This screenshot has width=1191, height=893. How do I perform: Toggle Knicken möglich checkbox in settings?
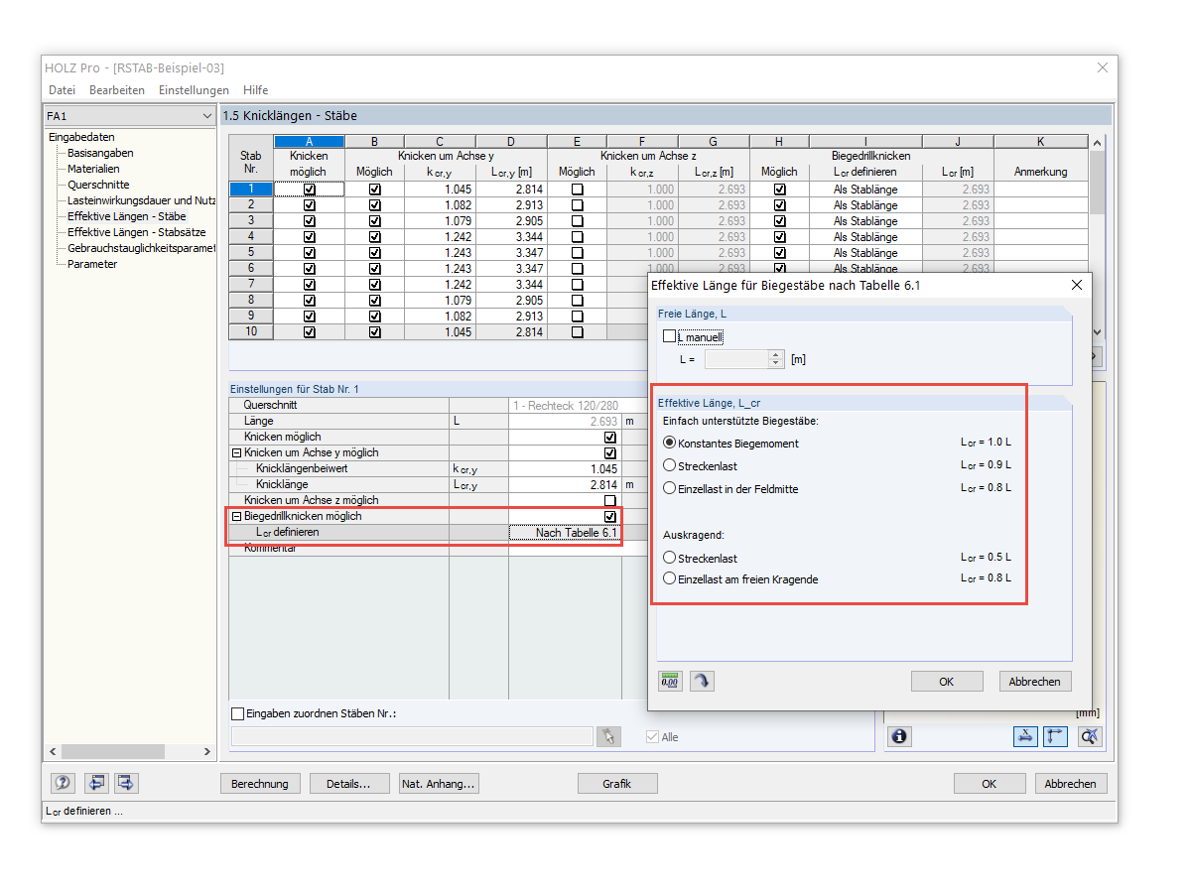(610, 437)
